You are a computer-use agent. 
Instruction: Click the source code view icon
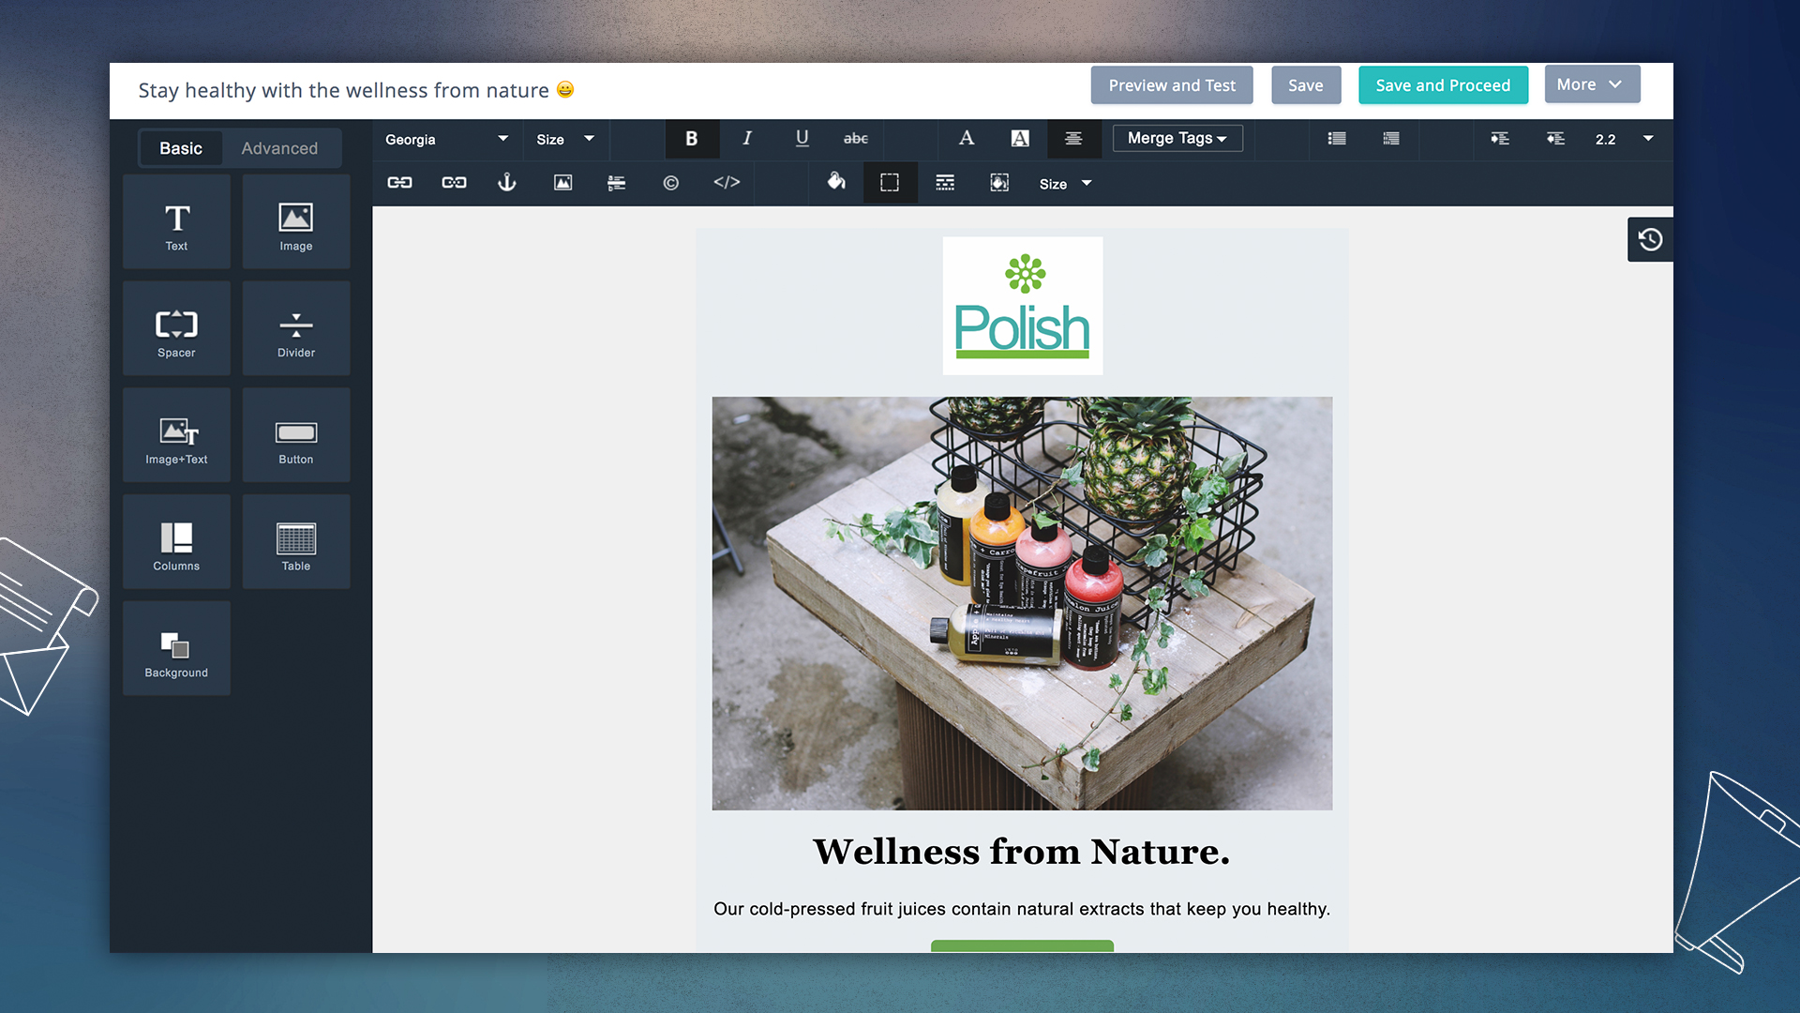pos(727,183)
